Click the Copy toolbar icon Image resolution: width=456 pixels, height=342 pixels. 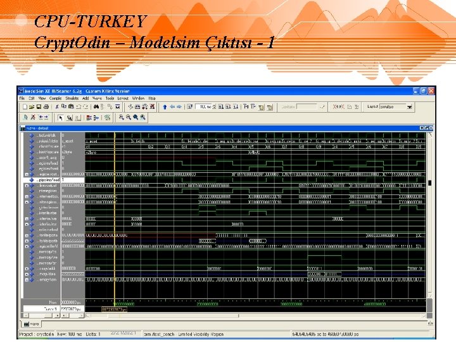coord(64,107)
